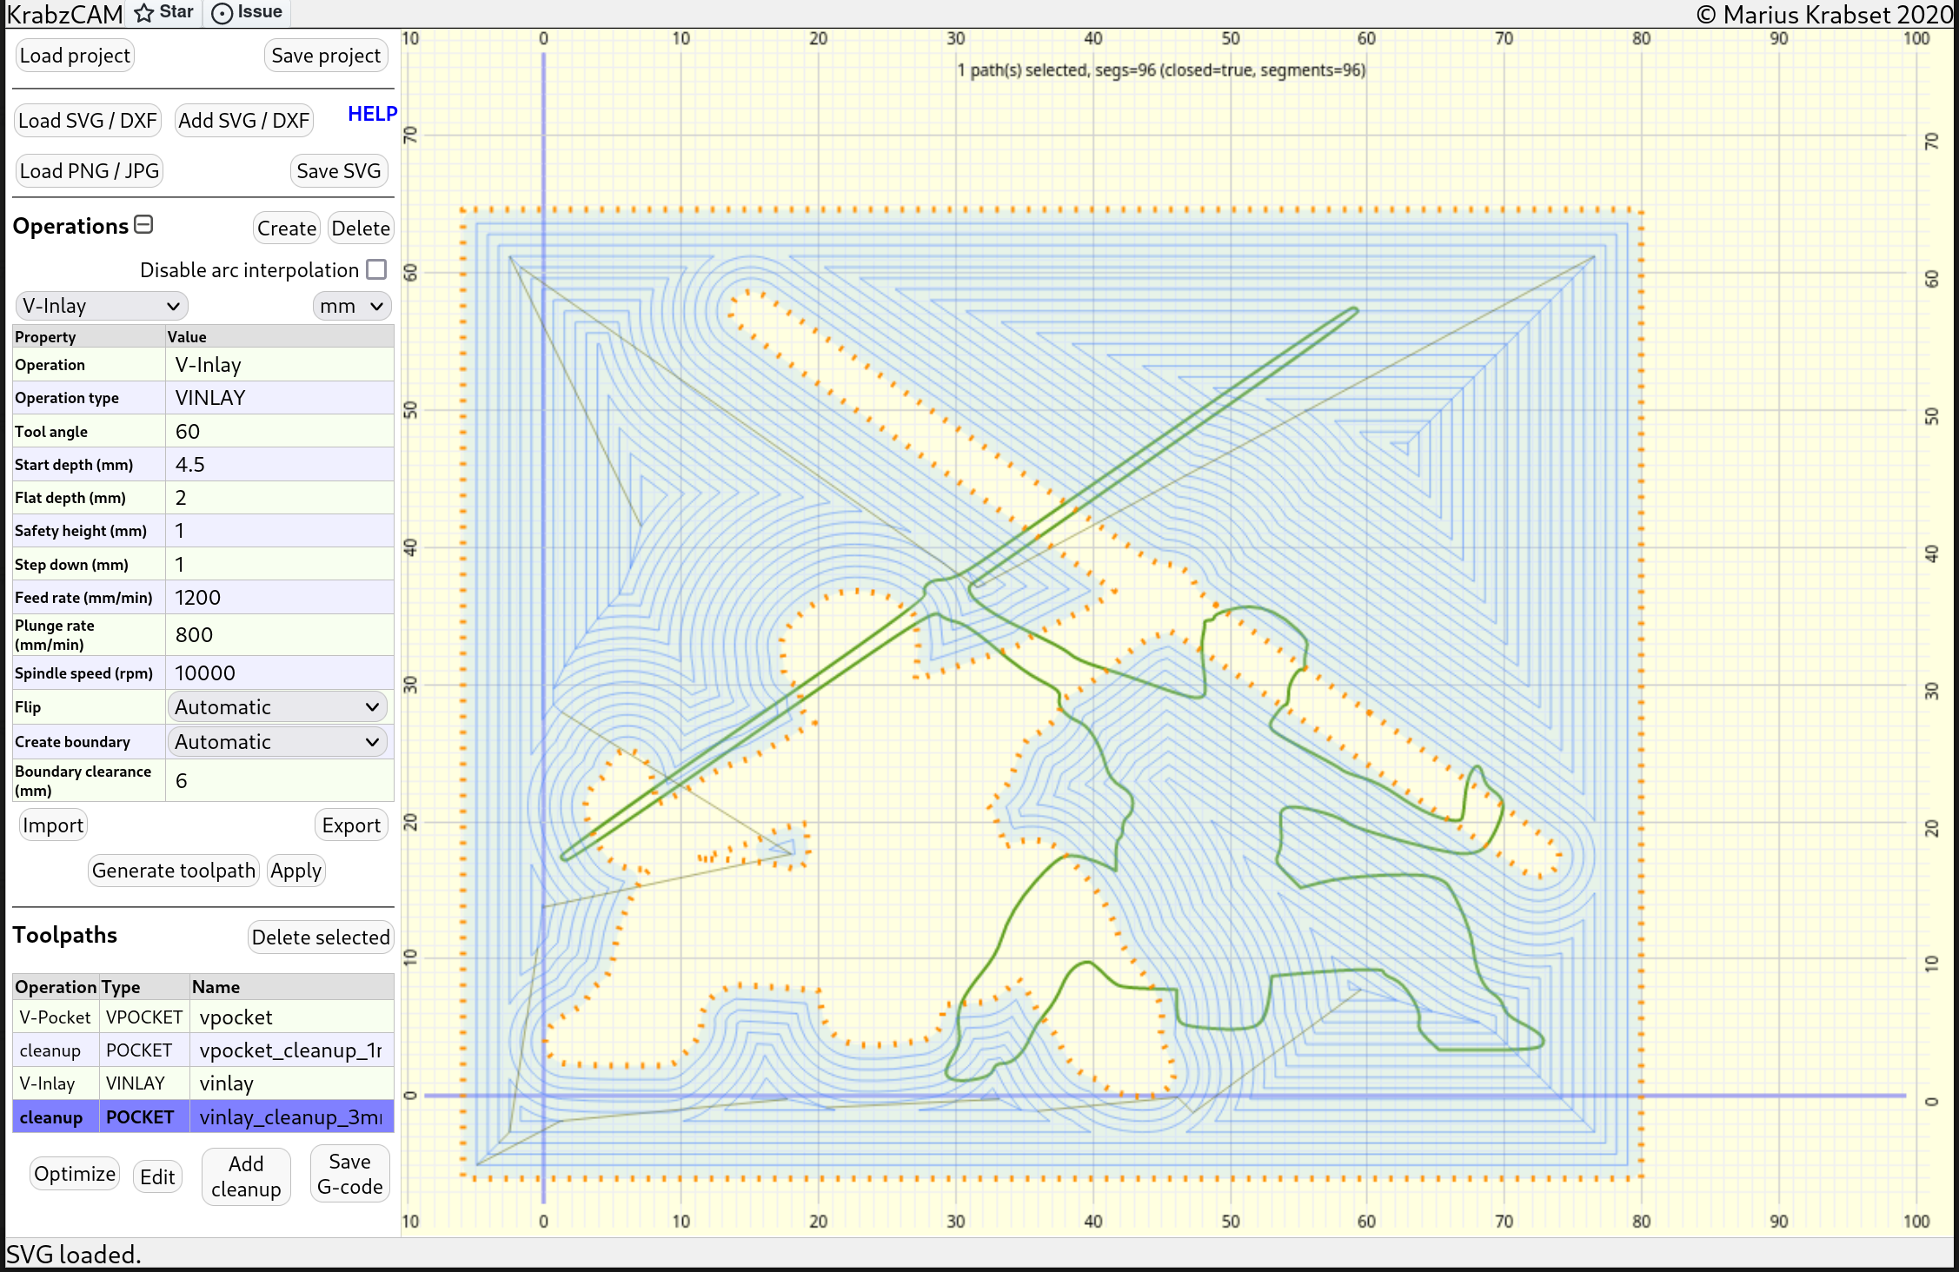The width and height of the screenshot is (1959, 1272).
Task: Click the Delete operation button
Action: tap(361, 229)
